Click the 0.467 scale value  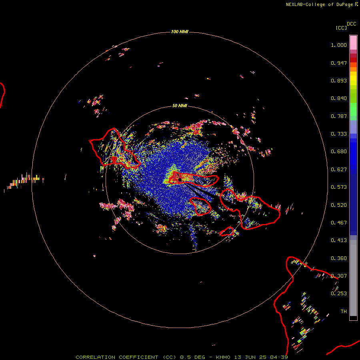(x=339, y=223)
